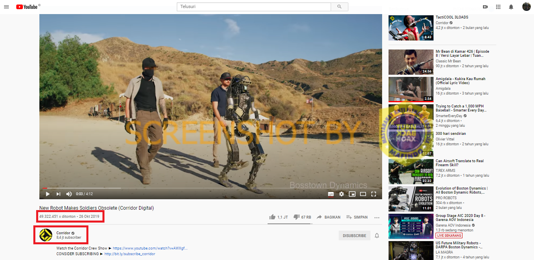The height and width of the screenshot is (260, 534).
Task: Open PRO ROBOTS channel name
Action: (x=446, y=198)
